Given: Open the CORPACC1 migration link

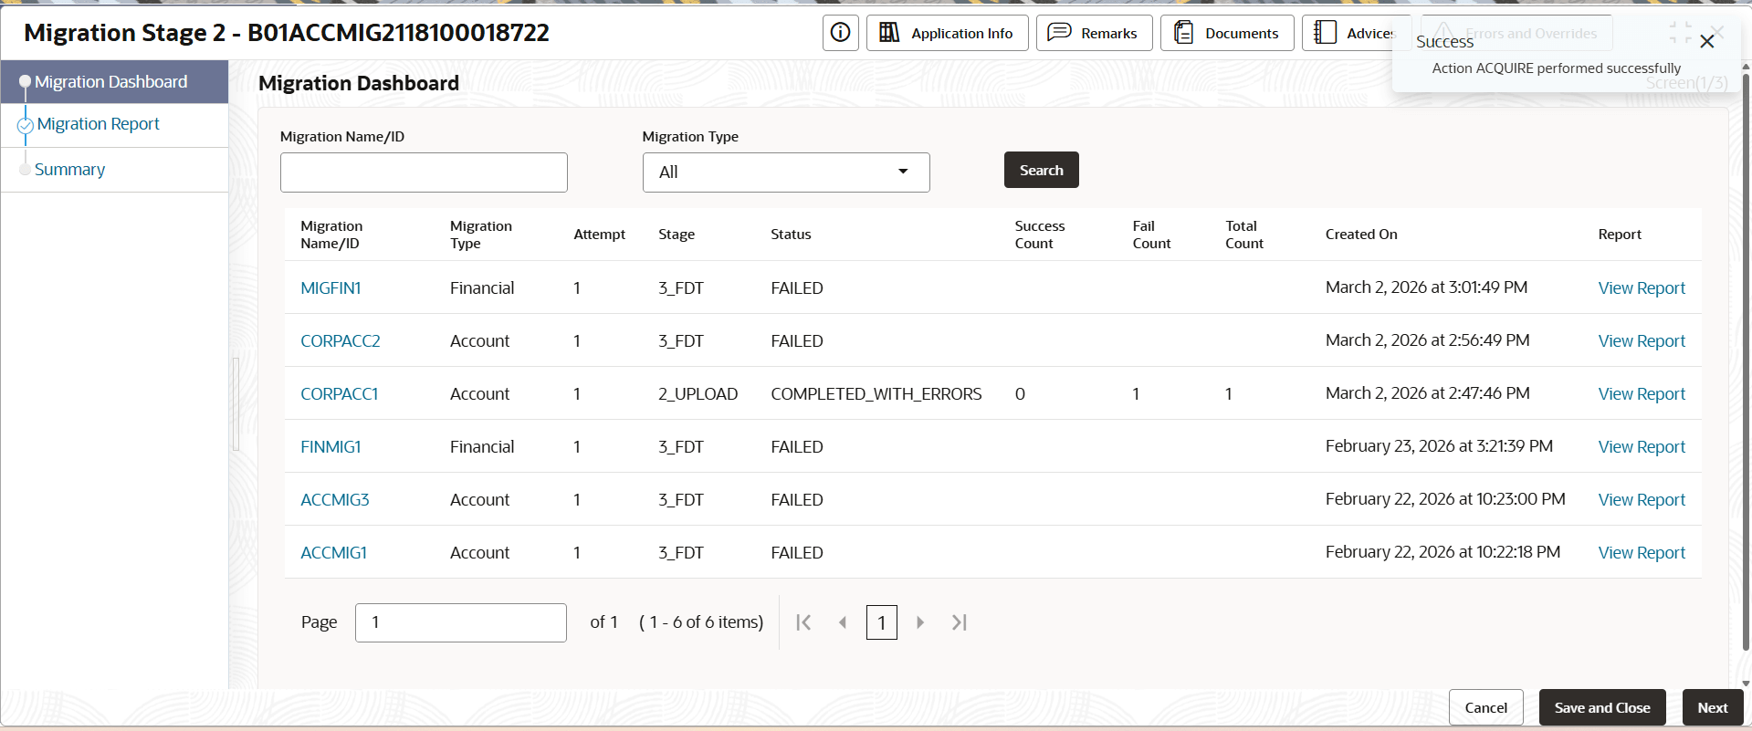Looking at the screenshot, I should click(339, 394).
